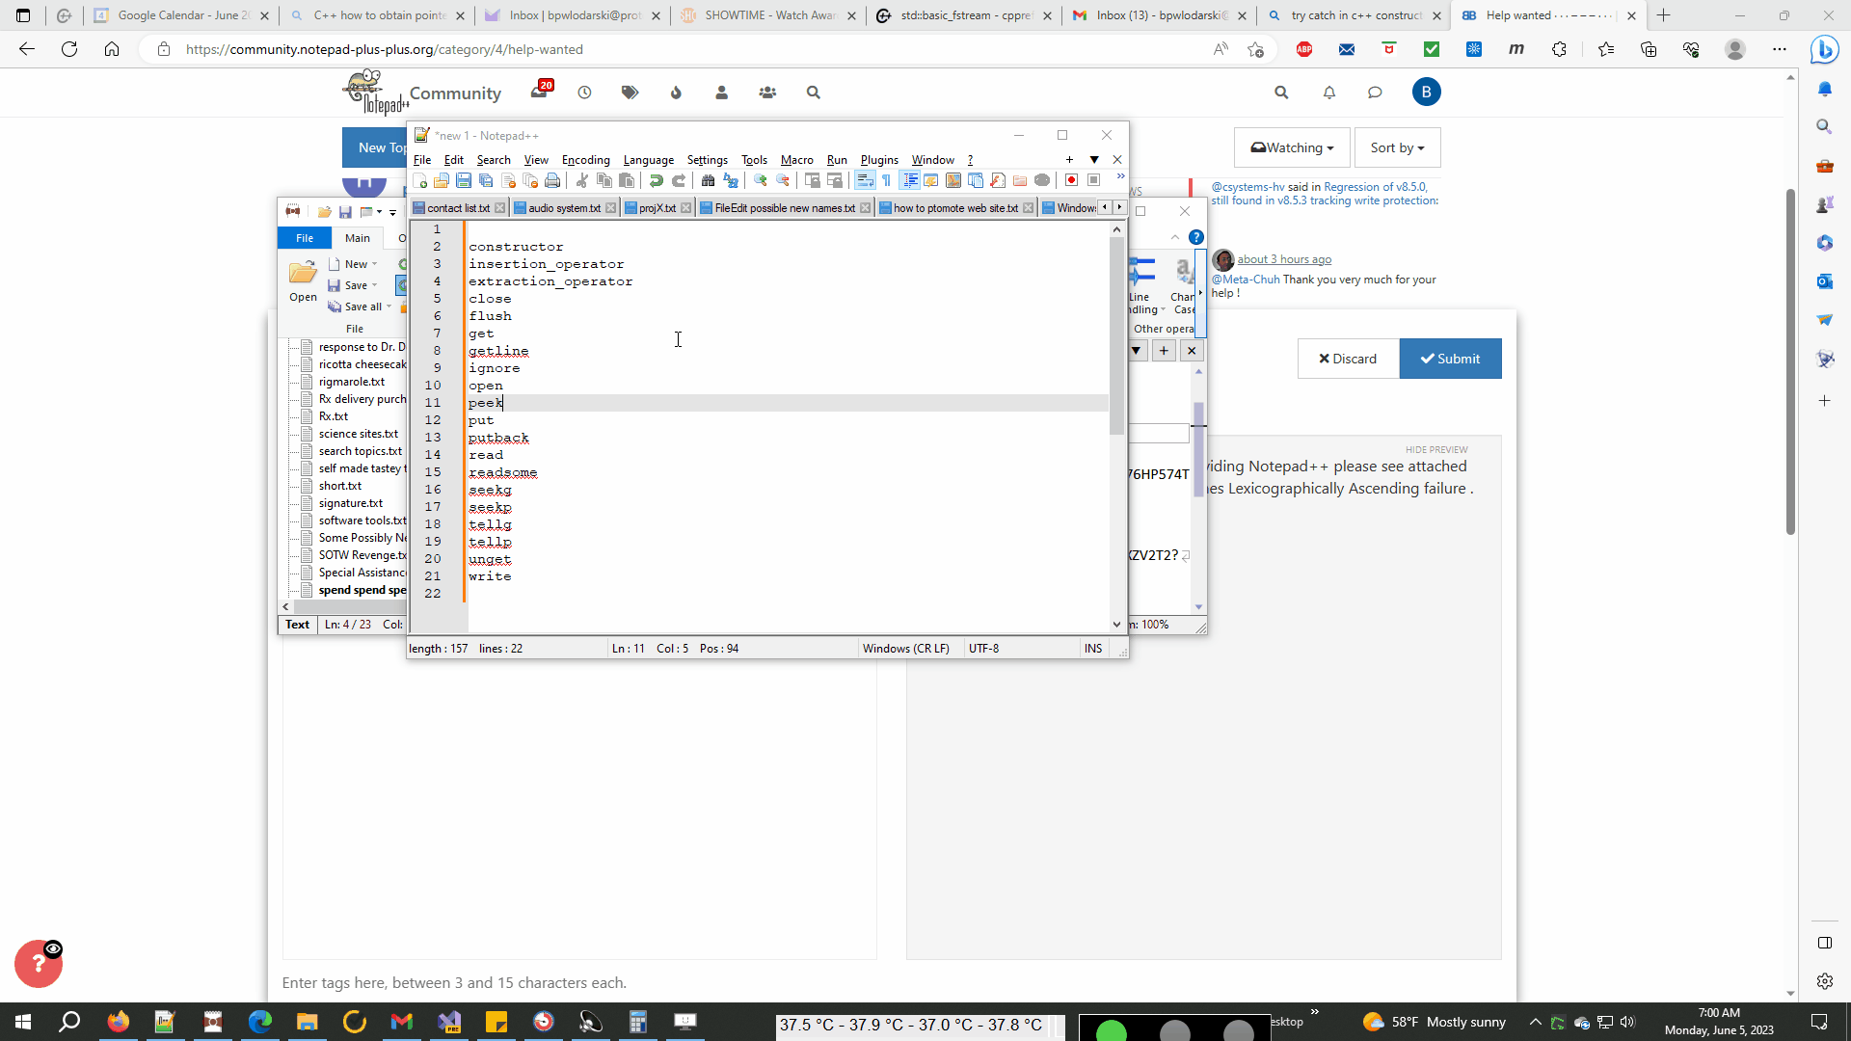Select science sites.txt in the file list
The height and width of the screenshot is (1041, 1851).
click(x=358, y=434)
